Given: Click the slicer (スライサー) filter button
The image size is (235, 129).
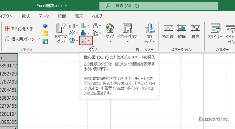Looking at the screenshot, I should [x=215, y=32].
